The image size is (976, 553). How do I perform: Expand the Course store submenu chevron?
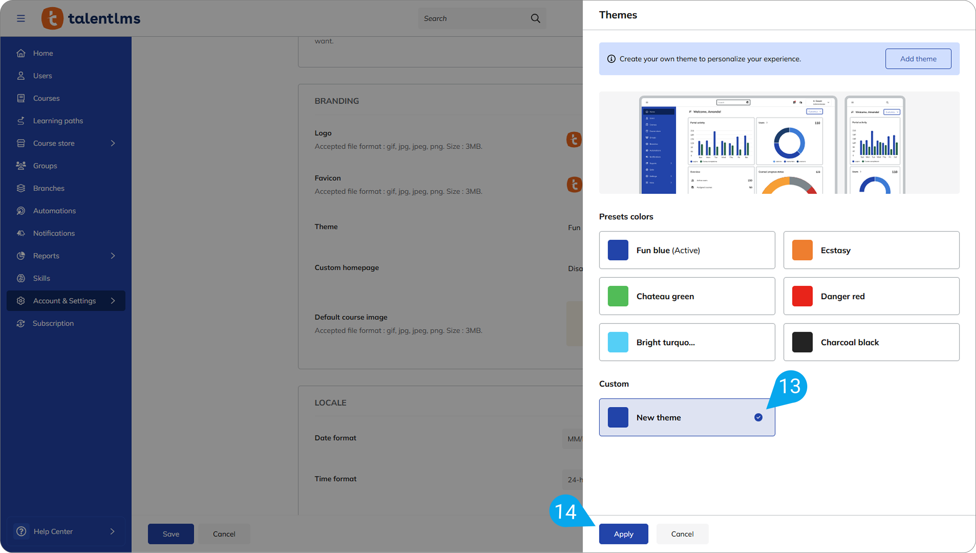point(113,143)
